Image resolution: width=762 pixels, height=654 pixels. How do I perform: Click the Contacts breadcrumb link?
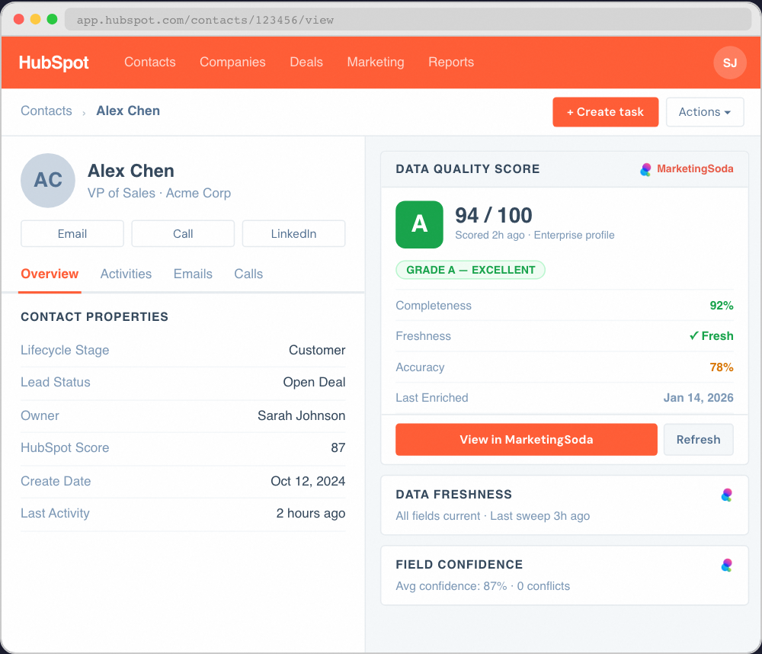click(46, 111)
